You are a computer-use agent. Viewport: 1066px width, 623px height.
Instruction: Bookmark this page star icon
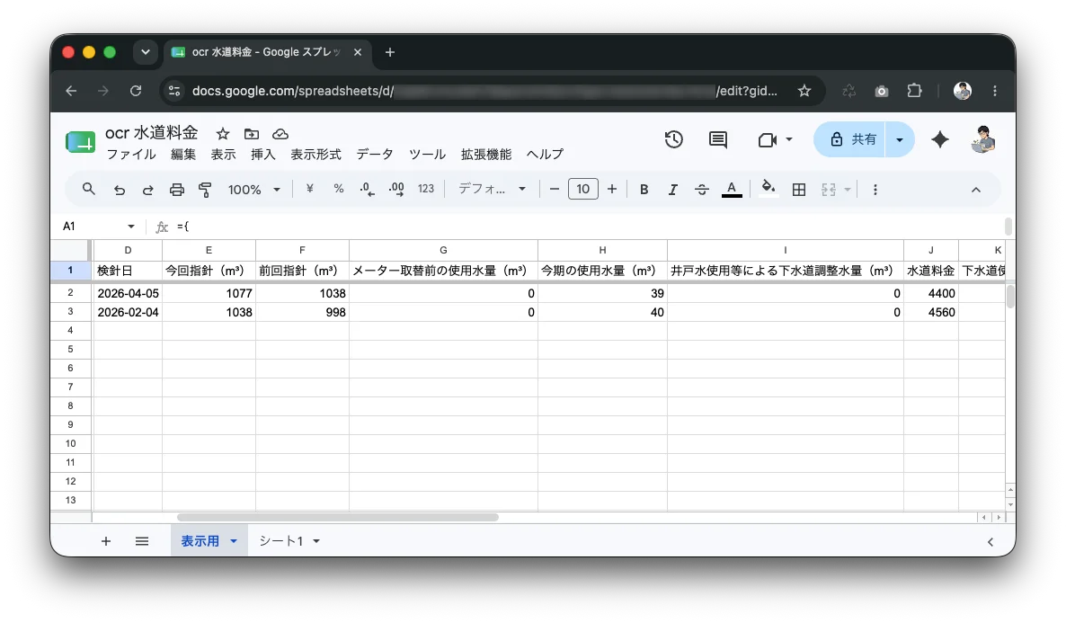(804, 91)
